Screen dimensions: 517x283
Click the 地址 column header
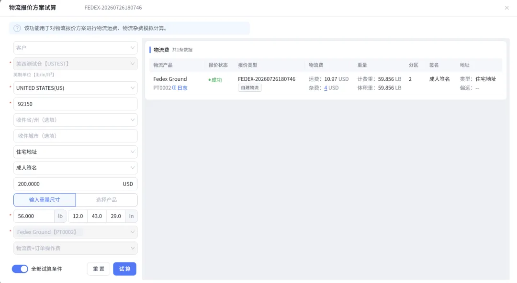[464, 65]
